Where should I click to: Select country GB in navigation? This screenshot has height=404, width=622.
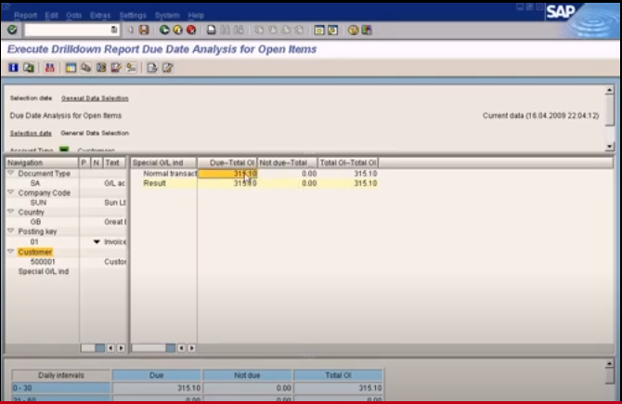point(35,222)
